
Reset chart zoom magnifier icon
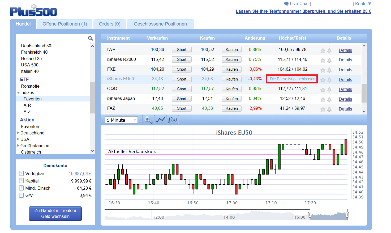[148, 120]
